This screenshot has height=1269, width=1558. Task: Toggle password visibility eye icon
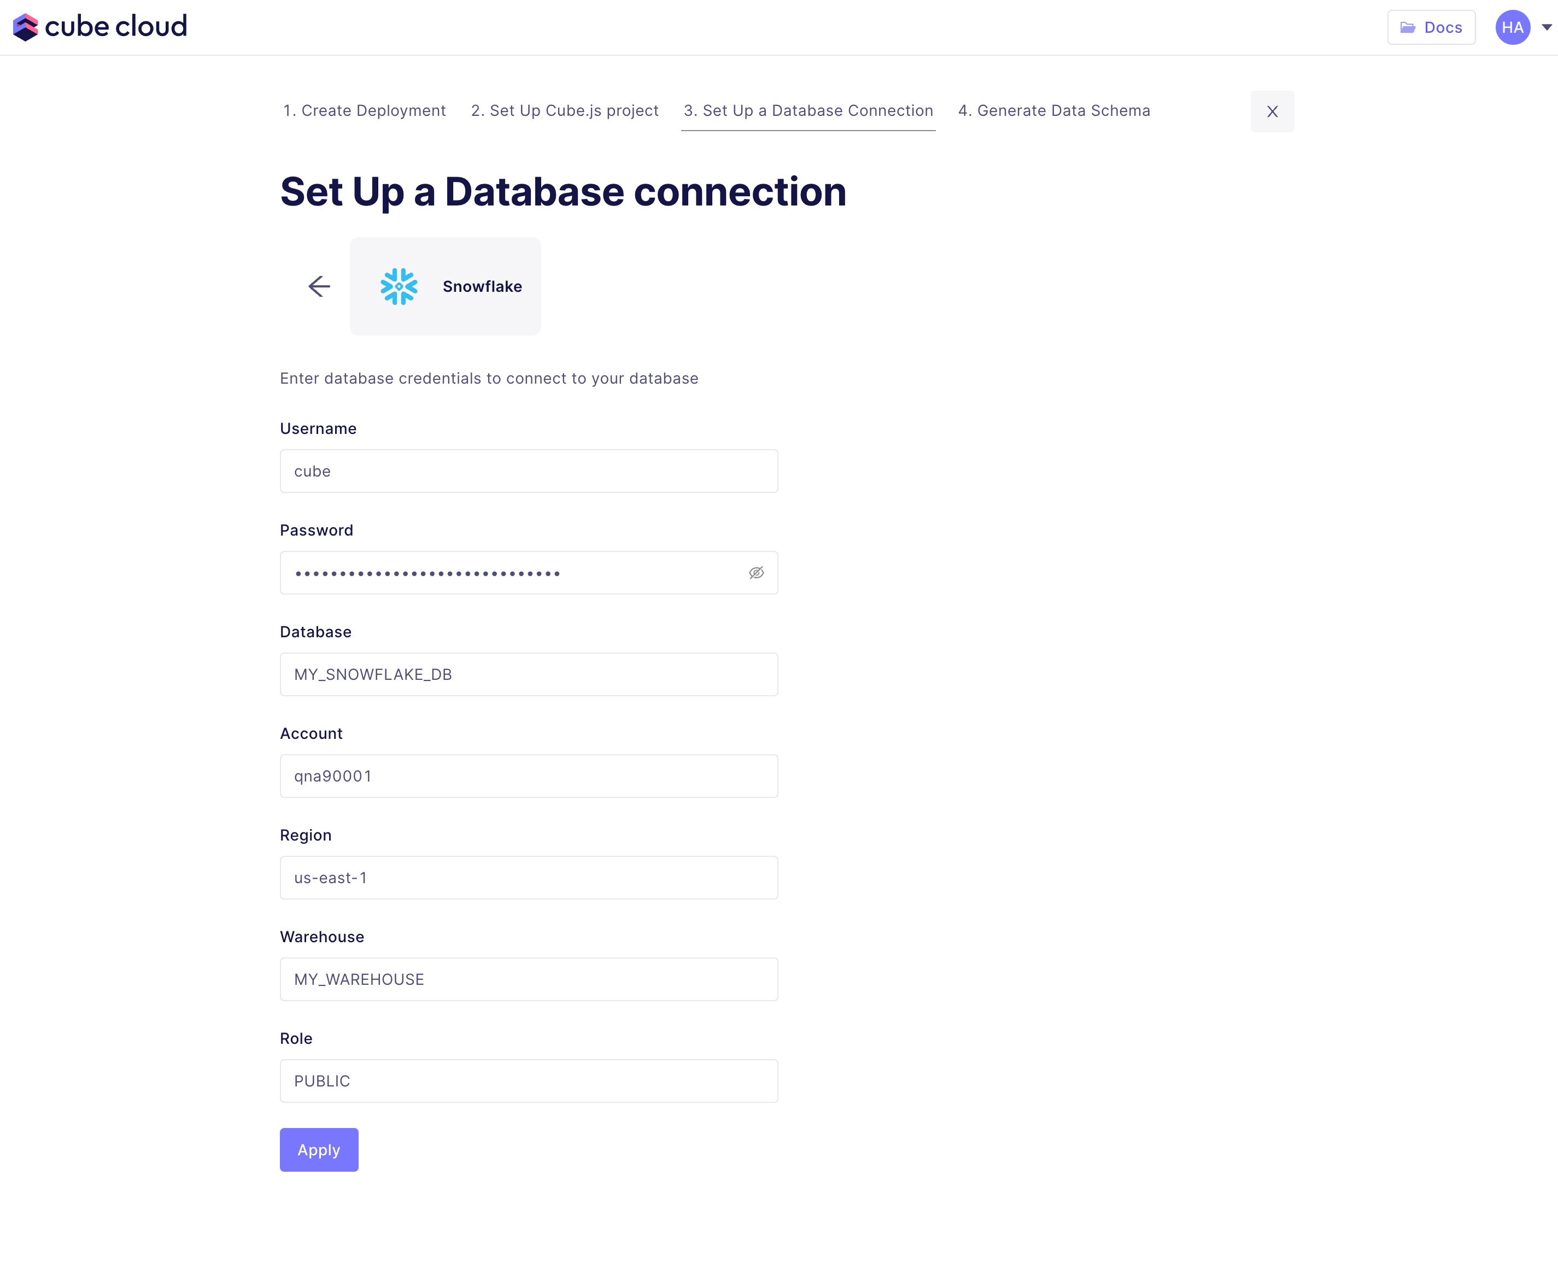[756, 573]
